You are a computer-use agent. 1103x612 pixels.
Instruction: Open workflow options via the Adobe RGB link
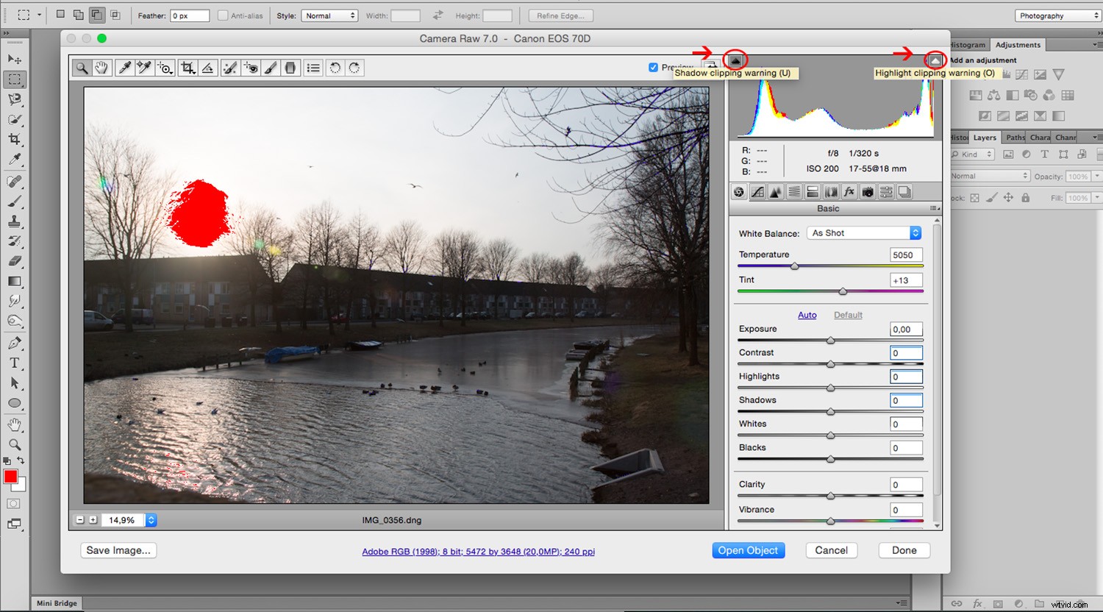pyautogui.click(x=478, y=551)
